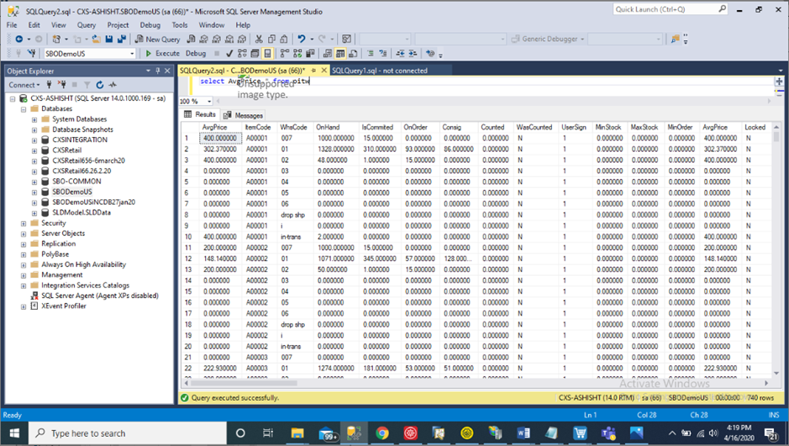The height and width of the screenshot is (446, 789).
Task: Click the Windows Start button
Action: (x=14, y=433)
